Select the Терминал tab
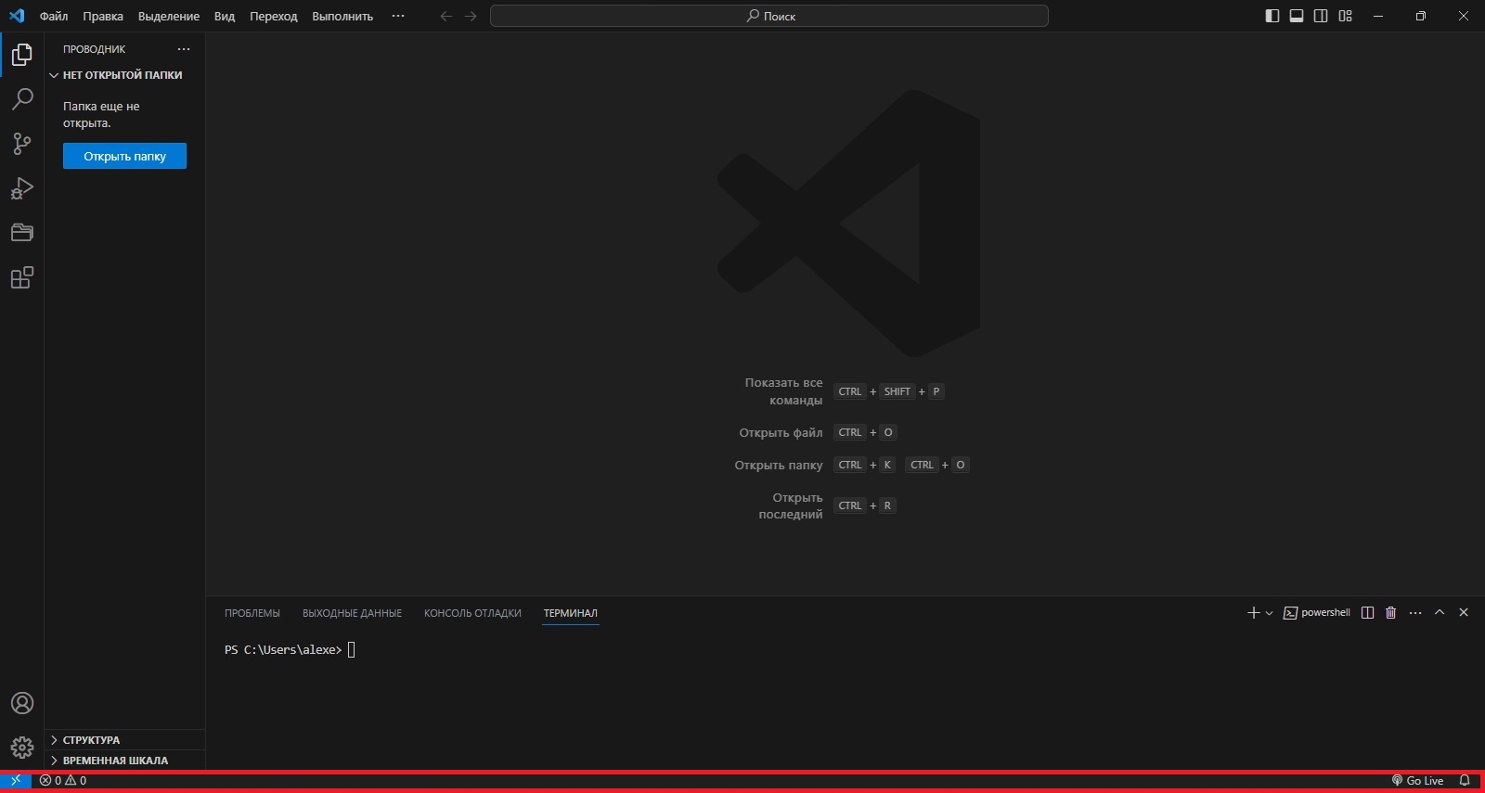The height and width of the screenshot is (793, 1485). (571, 613)
